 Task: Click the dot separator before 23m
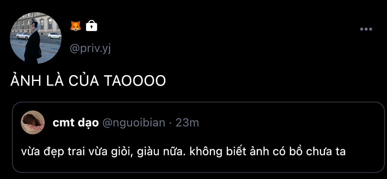[170, 123]
